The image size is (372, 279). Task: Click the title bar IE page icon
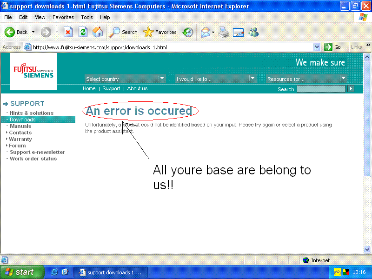coord(5,5)
